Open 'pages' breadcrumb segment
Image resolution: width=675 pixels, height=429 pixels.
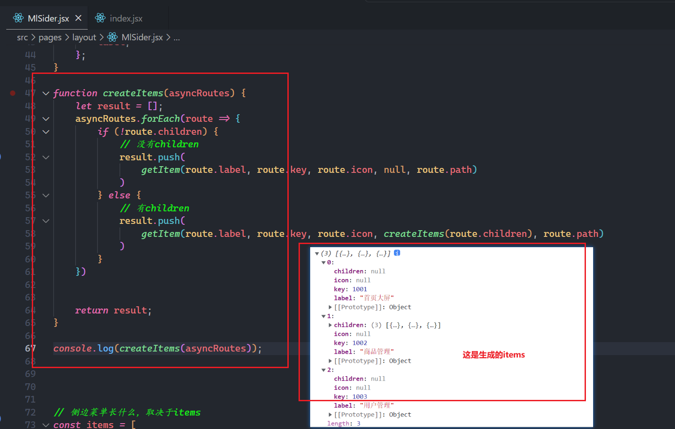tap(50, 38)
